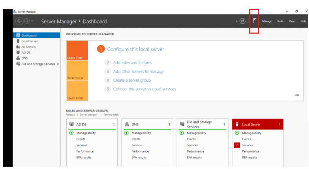Viewport: 309px width, 169px height.
Task: Open Performance in File and Storage tile
Action: [195, 151]
